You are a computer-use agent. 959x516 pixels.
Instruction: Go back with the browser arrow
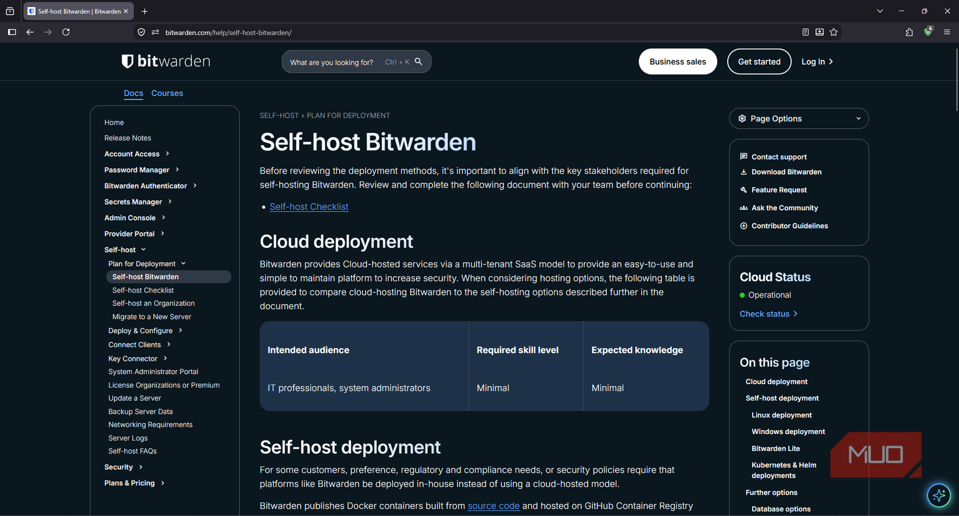[30, 32]
